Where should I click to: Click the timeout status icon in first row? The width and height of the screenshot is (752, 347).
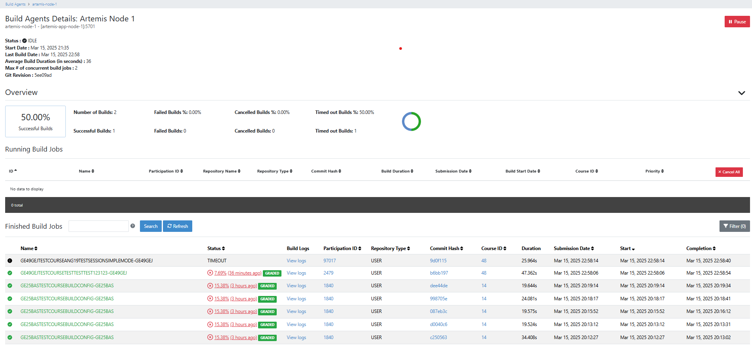pos(10,261)
